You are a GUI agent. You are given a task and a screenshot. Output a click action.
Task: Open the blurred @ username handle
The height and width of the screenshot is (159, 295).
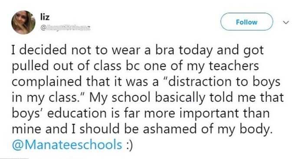coord(65,28)
